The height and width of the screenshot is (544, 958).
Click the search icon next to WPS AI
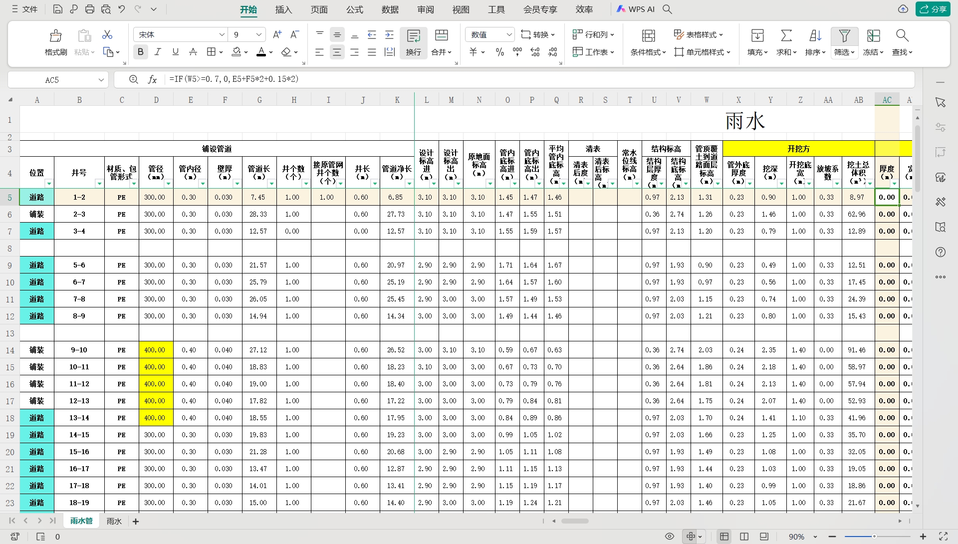tap(667, 9)
